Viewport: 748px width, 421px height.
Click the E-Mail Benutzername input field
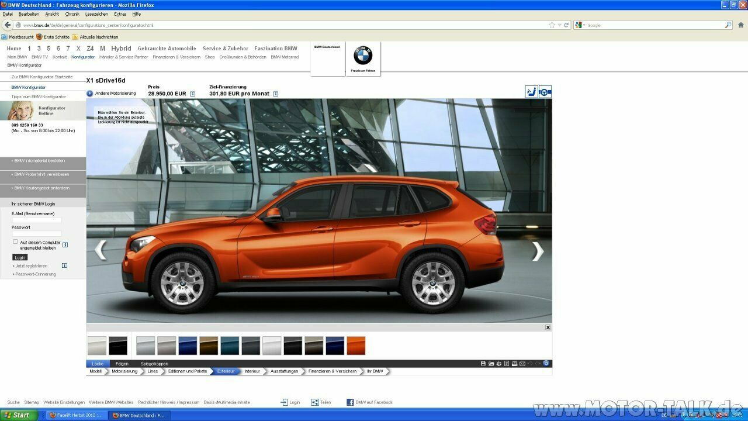tap(36, 220)
